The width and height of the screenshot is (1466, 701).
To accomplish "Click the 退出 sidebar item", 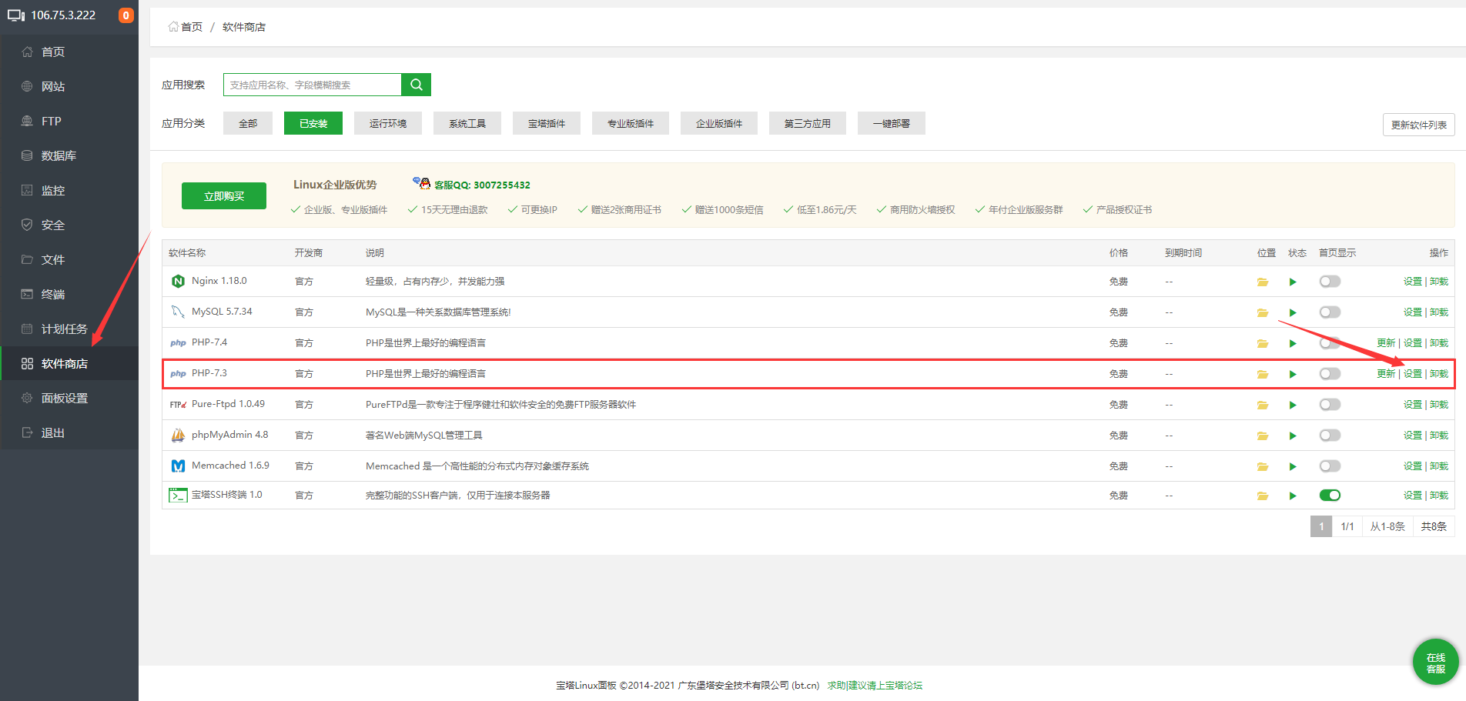I will click(69, 432).
